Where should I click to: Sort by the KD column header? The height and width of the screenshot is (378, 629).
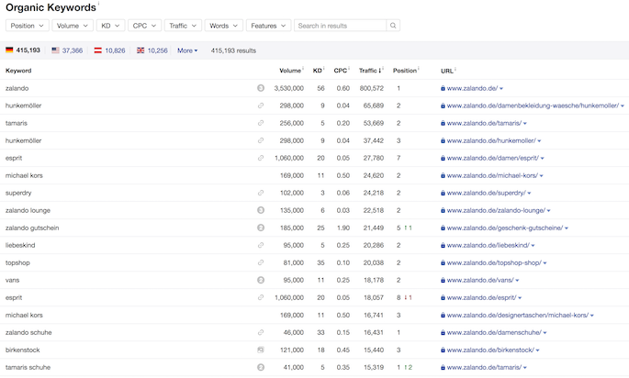[x=318, y=71]
